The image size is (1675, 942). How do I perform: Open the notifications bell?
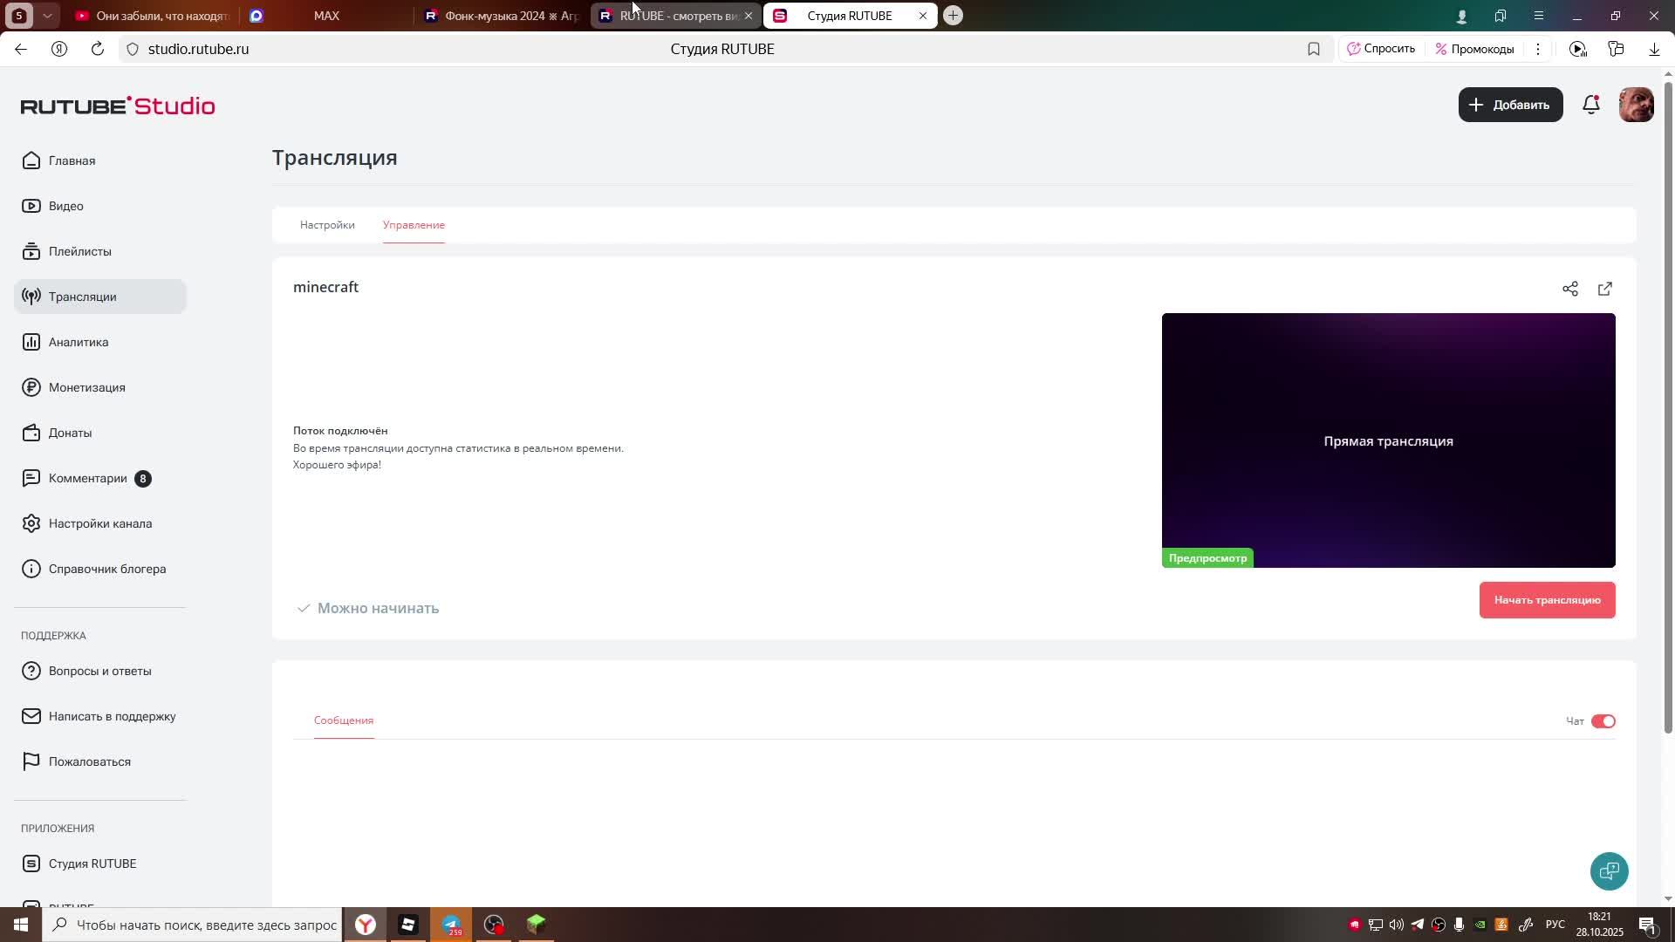[x=1591, y=105]
